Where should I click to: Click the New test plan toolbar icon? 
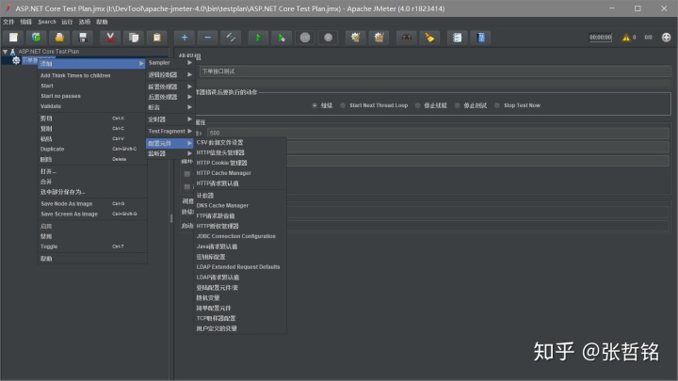13,38
